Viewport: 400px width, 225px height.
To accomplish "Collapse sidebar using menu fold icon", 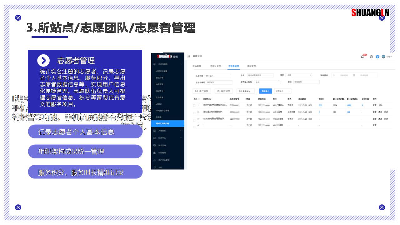I will pyautogui.click(x=188, y=56).
